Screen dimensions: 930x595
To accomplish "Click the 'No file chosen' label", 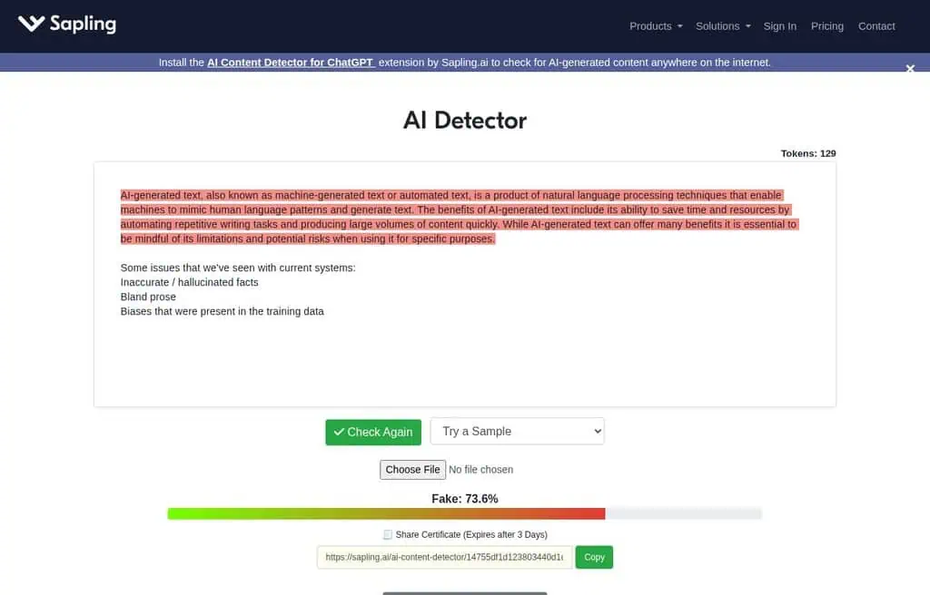I will (x=480, y=469).
